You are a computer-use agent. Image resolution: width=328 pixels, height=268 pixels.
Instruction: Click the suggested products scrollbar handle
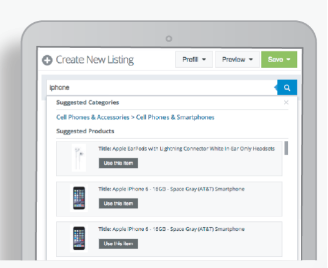tap(286, 148)
